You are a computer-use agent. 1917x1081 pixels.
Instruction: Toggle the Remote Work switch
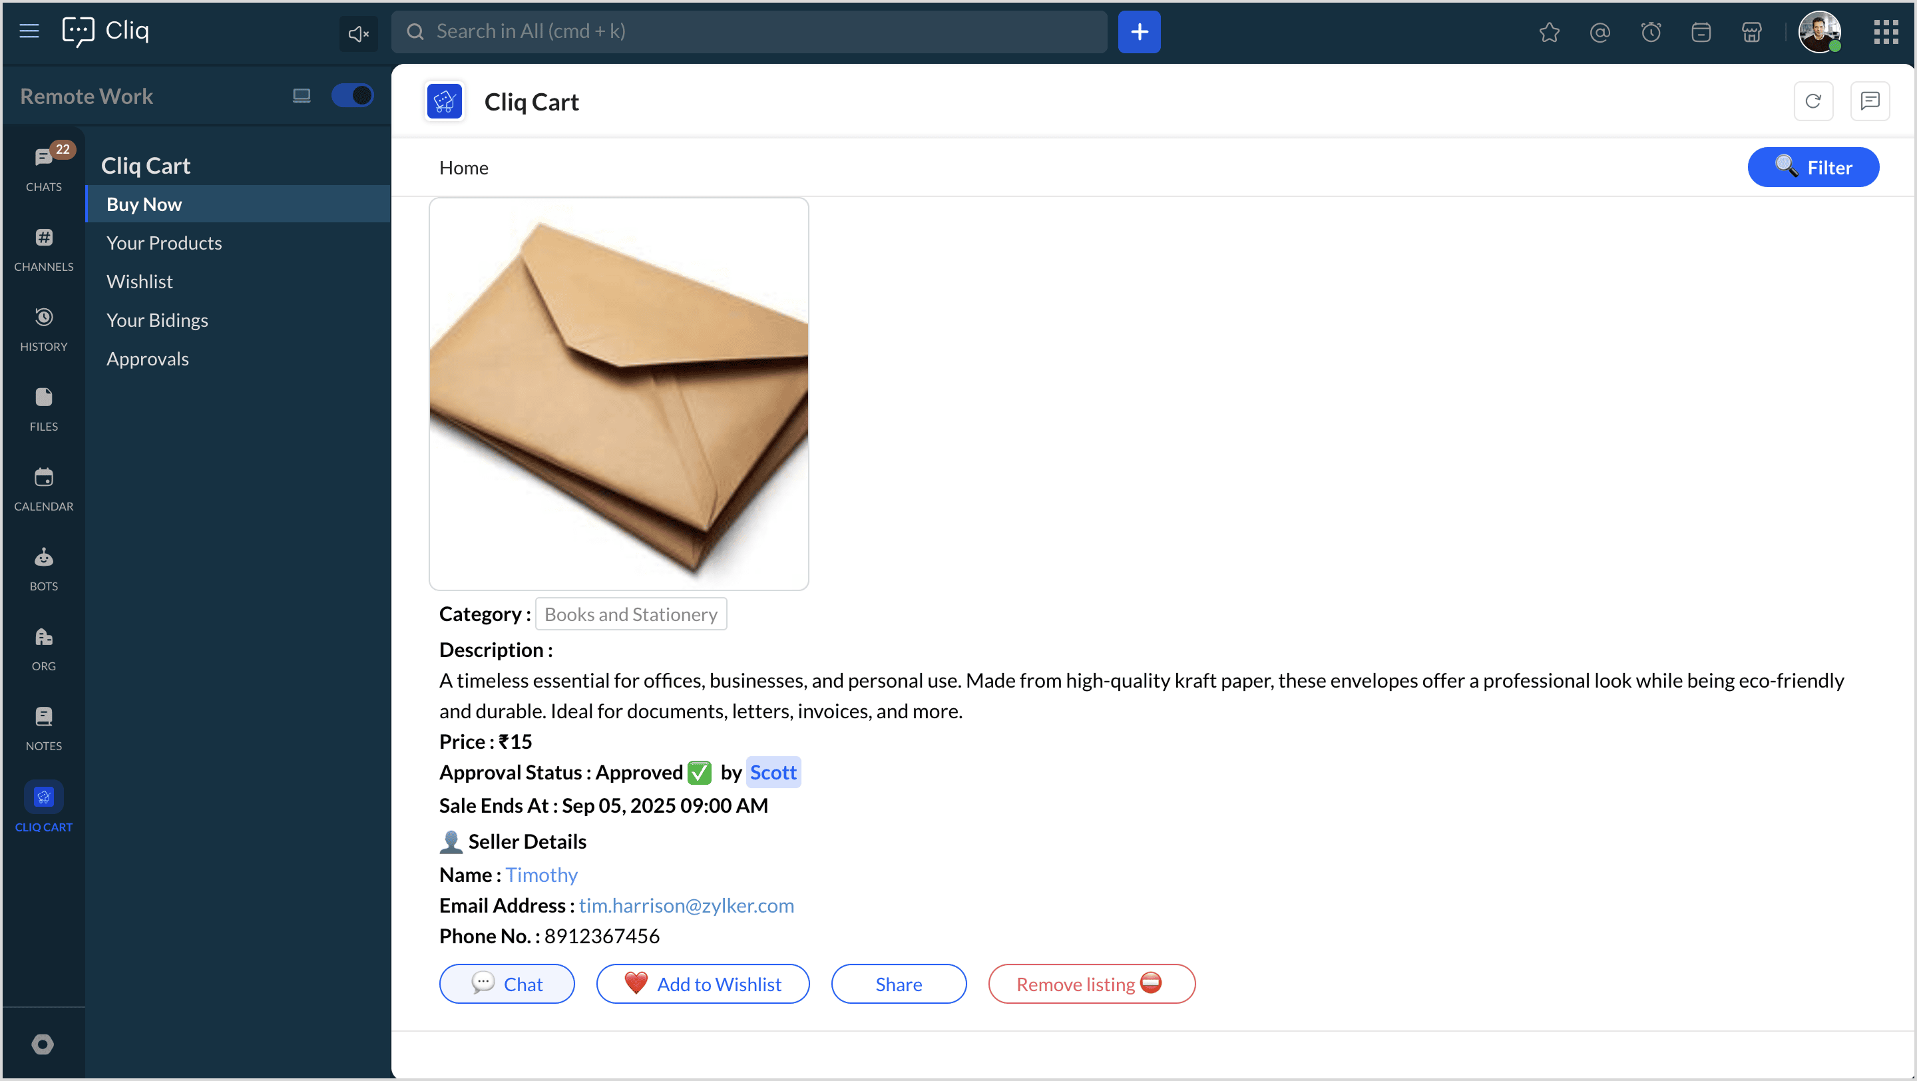pyautogui.click(x=352, y=95)
